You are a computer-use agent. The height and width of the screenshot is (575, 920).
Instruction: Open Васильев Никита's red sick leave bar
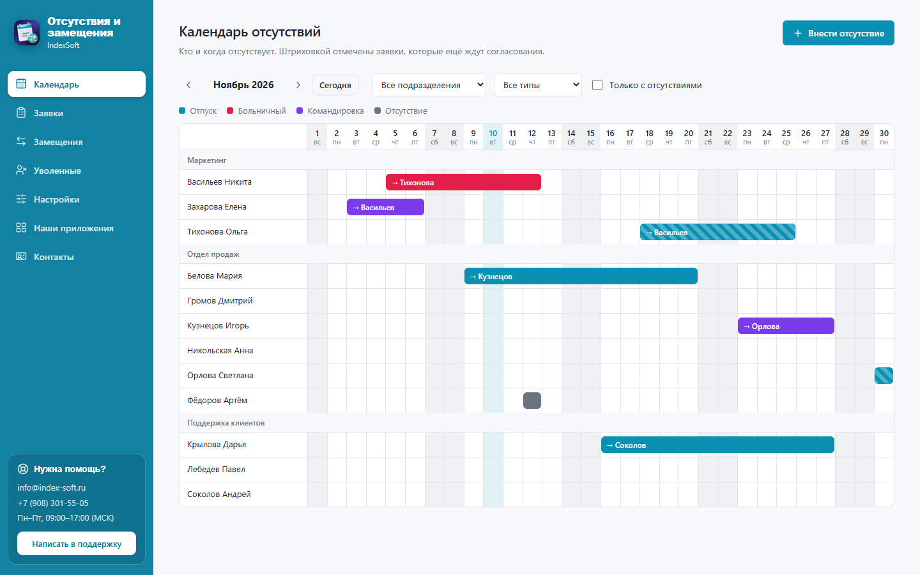point(463,182)
